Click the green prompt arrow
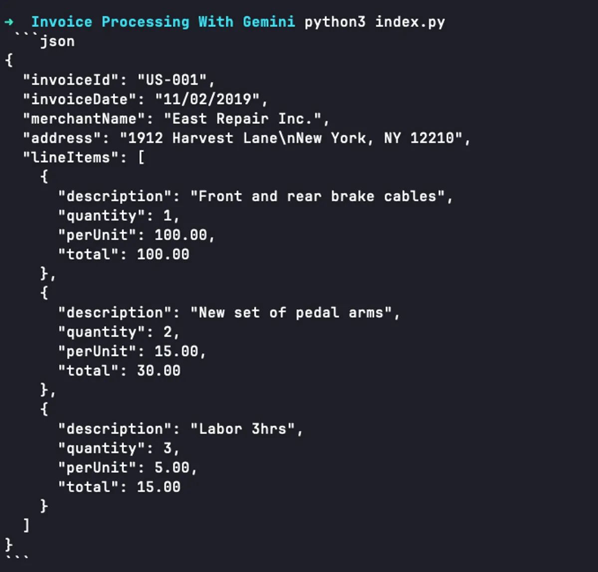The height and width of the screenshot is (572, 598). point(9,22)
